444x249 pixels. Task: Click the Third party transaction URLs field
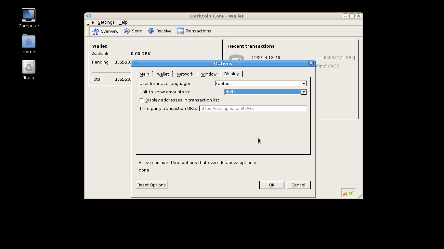click(x=253, y=109)
